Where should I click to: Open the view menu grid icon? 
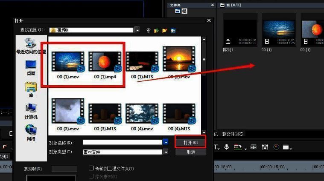pyautogui.click(x=173, y=30)
